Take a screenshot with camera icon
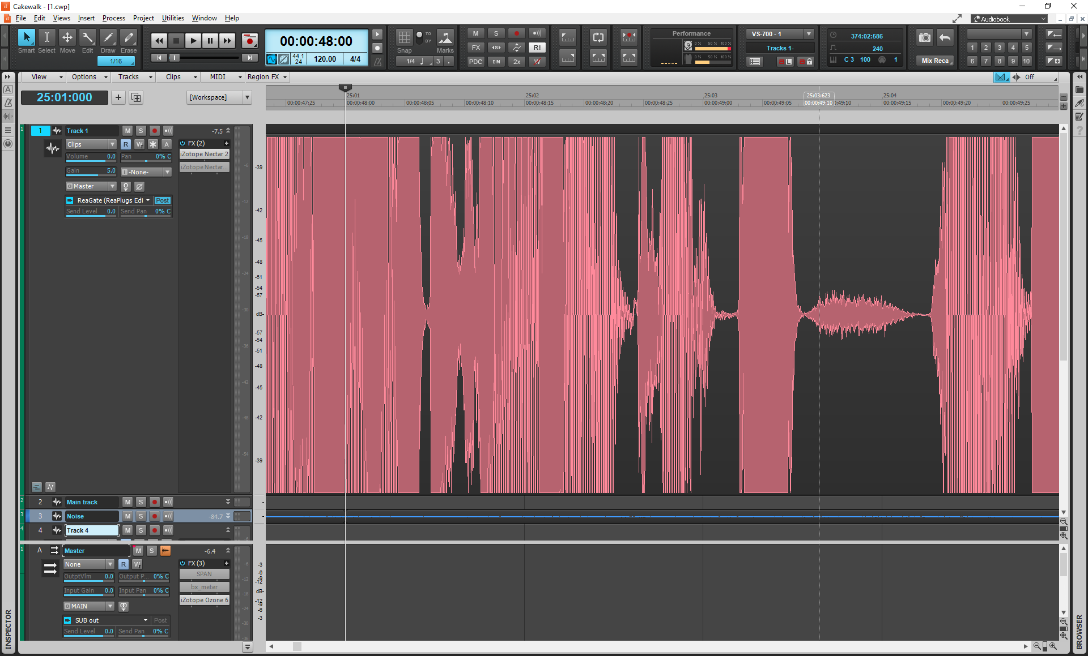Image resolution: width=1088 pixels, height=656 pixels. coord(925,38)
